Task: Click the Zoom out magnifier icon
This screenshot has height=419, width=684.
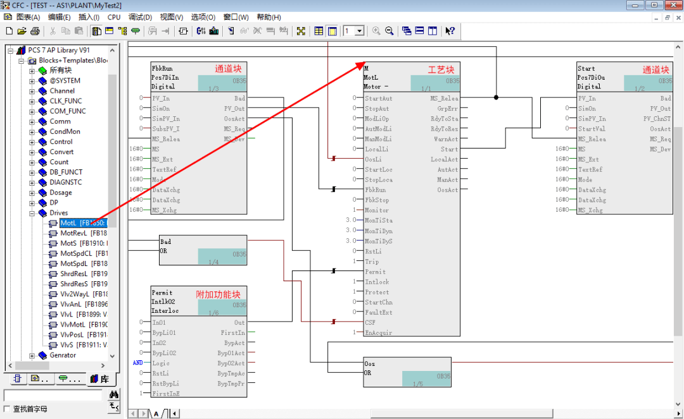Action: pos(389,31)
